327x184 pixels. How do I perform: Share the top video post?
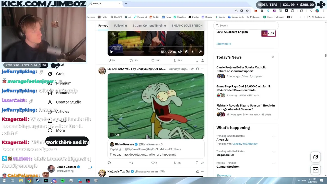[203, 60]
